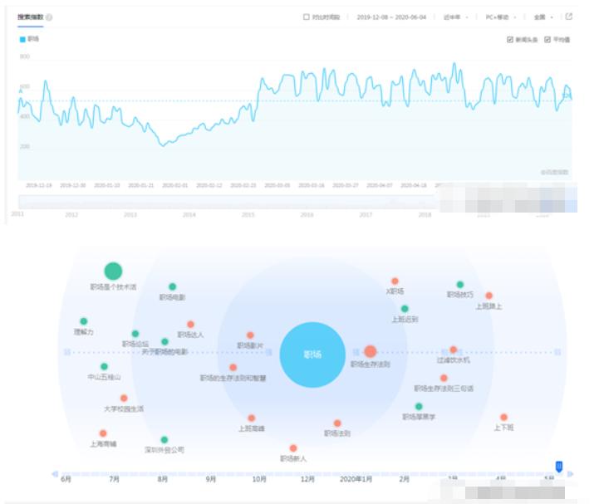Select the orange 上海商铺 node

(x=103, y=433)
